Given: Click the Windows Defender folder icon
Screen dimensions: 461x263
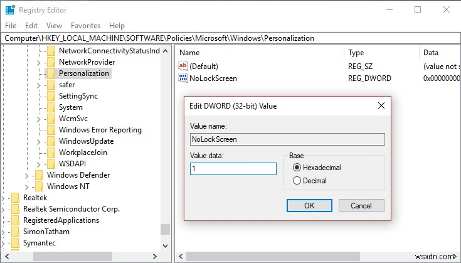Looking at the screenshot, I should click(40, 175).
